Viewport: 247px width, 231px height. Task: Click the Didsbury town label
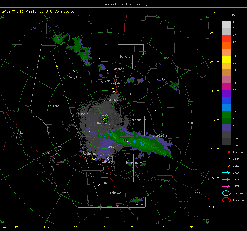click(103, 123)
